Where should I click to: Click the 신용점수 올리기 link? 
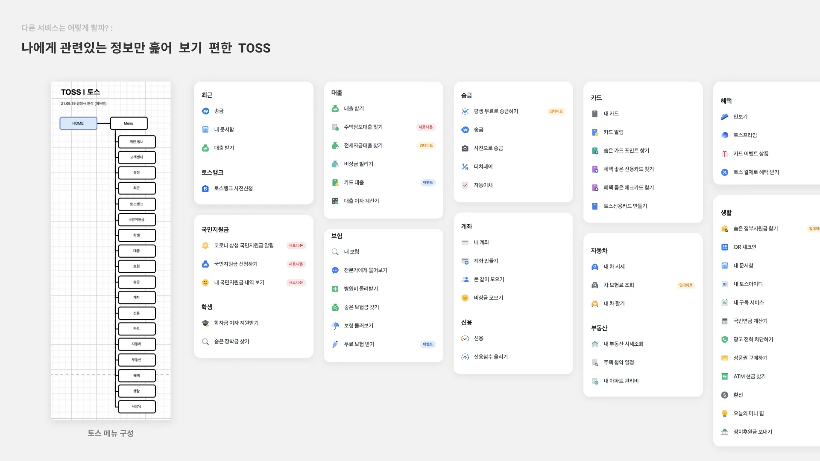tap(490, 357)
